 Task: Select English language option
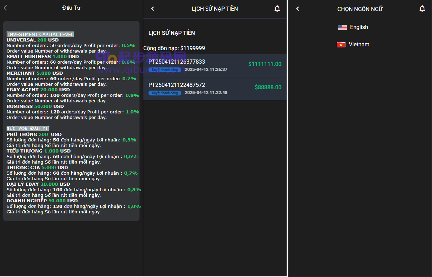[x=359, y=27]
